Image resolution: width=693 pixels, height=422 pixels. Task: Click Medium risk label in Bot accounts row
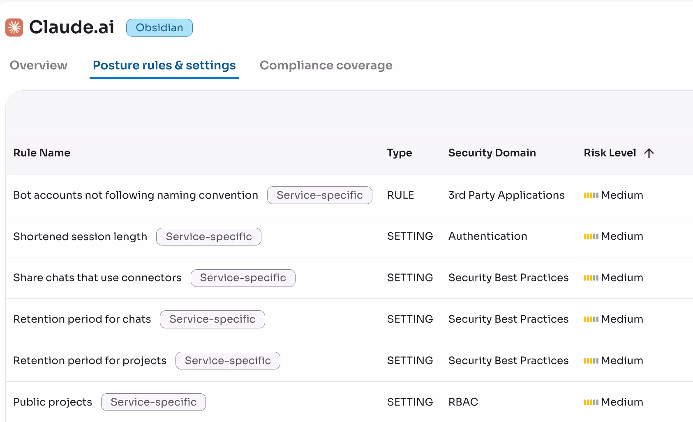pyautogui.click(x=622, y=195)
